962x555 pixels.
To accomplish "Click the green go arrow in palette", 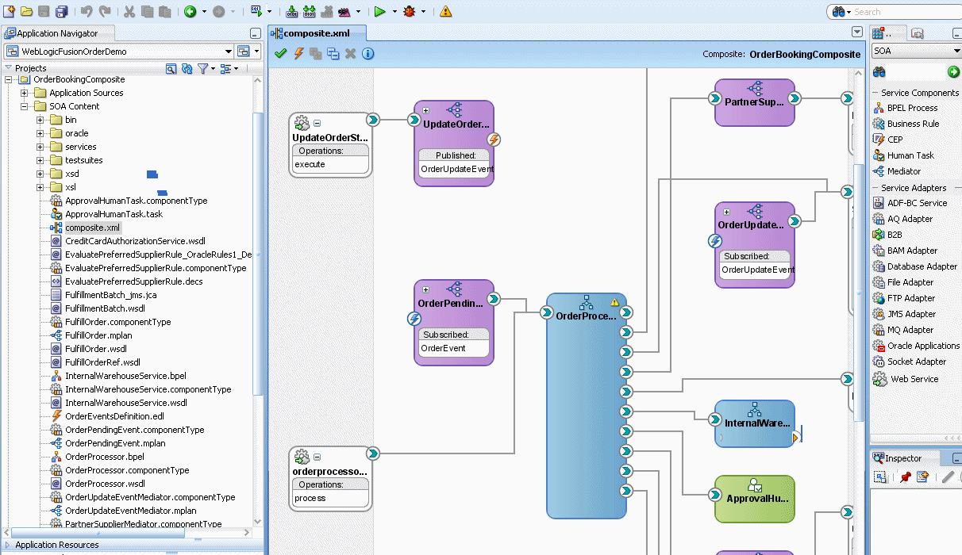I will [953, 72].
